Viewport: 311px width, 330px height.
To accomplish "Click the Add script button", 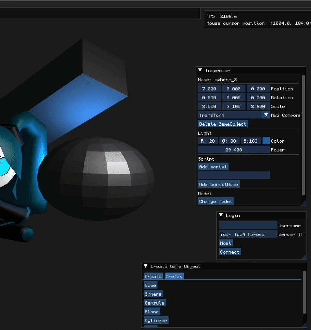I will coord(213,166).
